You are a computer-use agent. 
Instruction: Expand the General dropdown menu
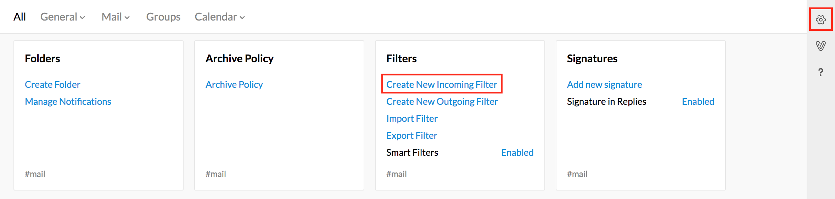click(x=62, y=17)
